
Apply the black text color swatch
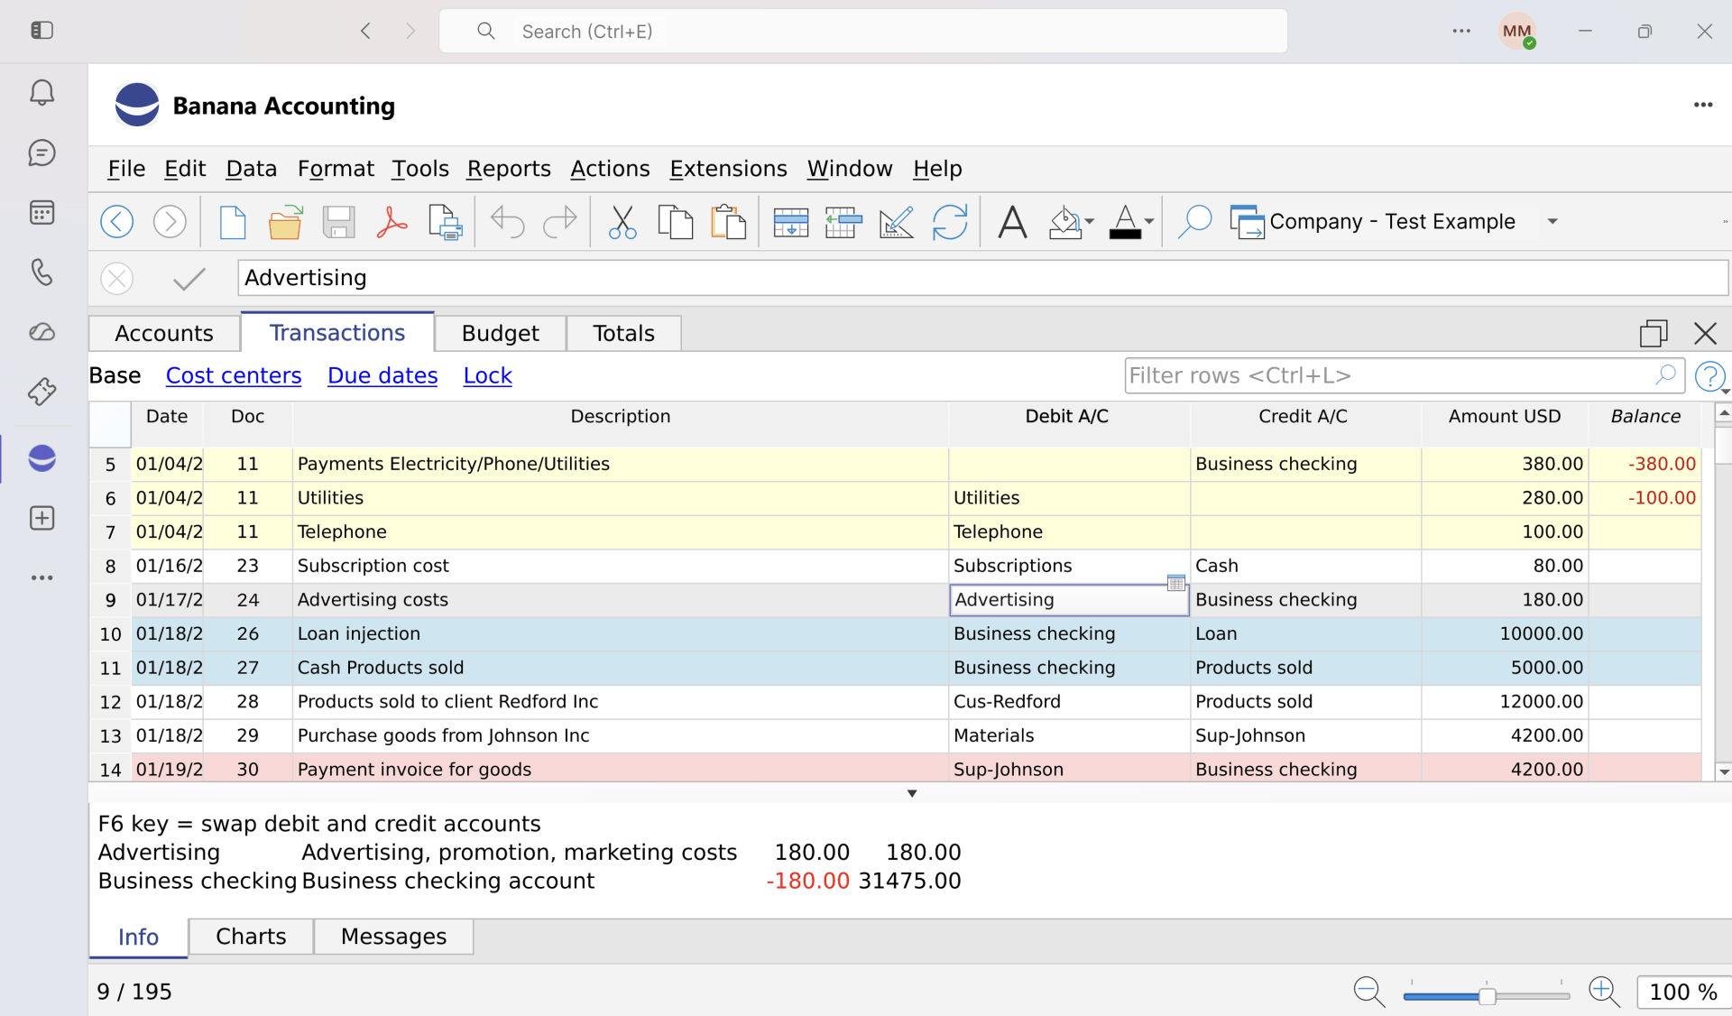pyautogui.click(x=1125, y=235)
